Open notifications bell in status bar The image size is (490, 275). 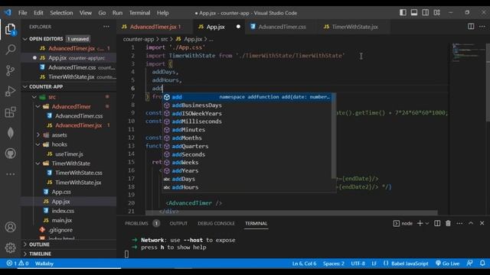[482, 264]
